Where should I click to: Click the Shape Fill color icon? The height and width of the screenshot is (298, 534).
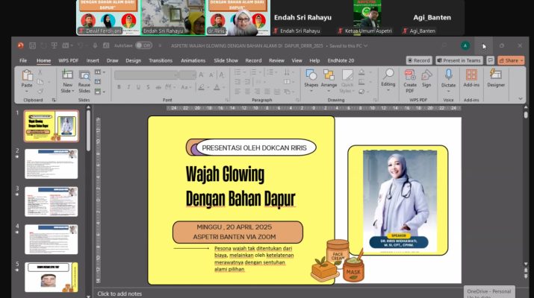tap(361, 72)
